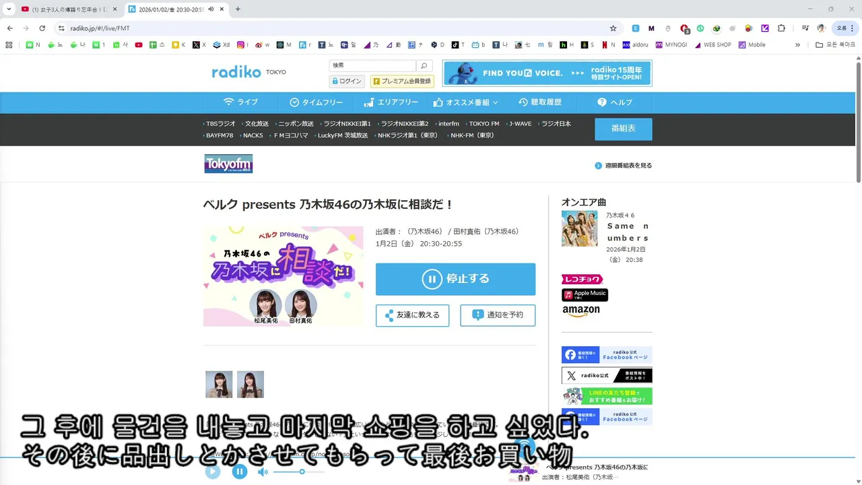
Task: Select 文化放送 station link
Action: (x=255, y=124)
